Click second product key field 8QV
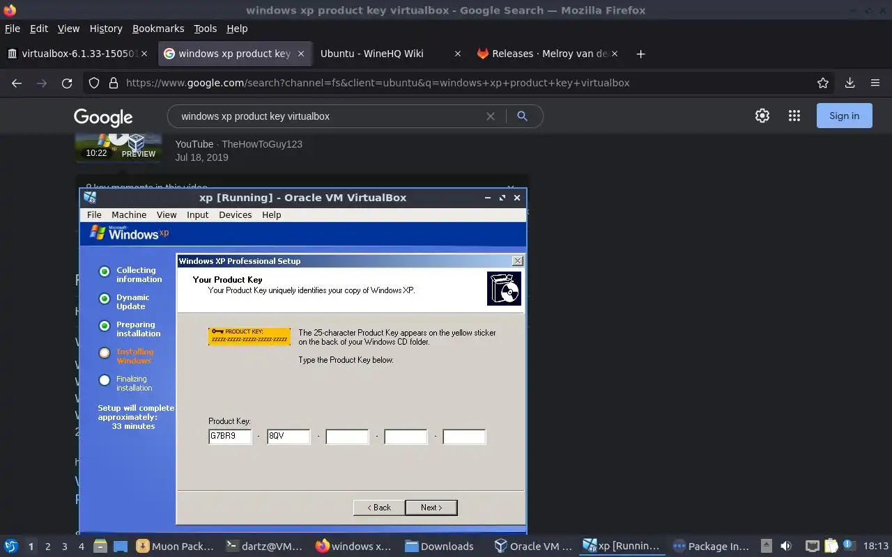 click(289, 437)
